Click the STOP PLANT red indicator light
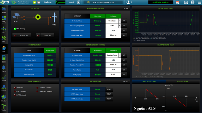 (38, 35)
